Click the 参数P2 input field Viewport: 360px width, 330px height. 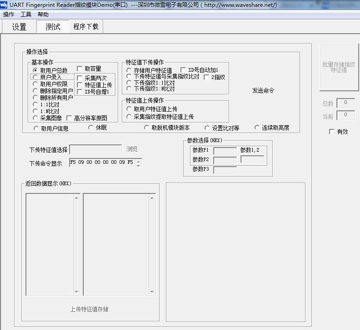point(225,160)
